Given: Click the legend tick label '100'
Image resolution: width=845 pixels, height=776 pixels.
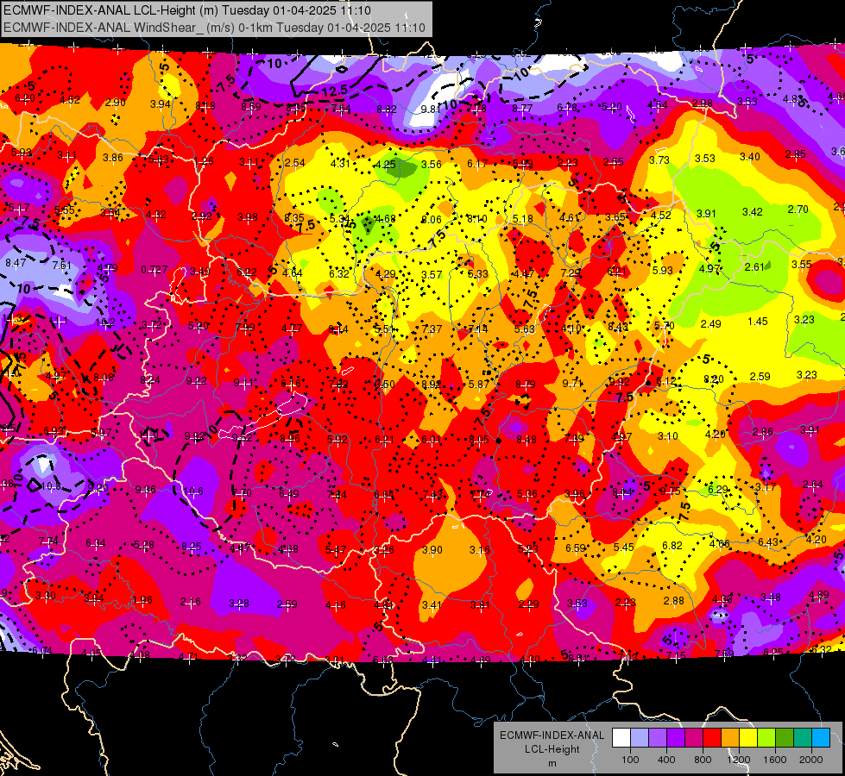Looking at the screenshot, I should click(630, 760).
